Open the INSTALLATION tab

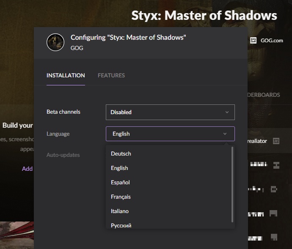coord(66,75)
